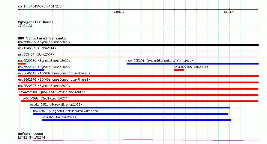Image resolution: width=267 pixels, height=144 pixels.
Task: Click the thin red nsv833454 variant line
Action: click(138, 57)
